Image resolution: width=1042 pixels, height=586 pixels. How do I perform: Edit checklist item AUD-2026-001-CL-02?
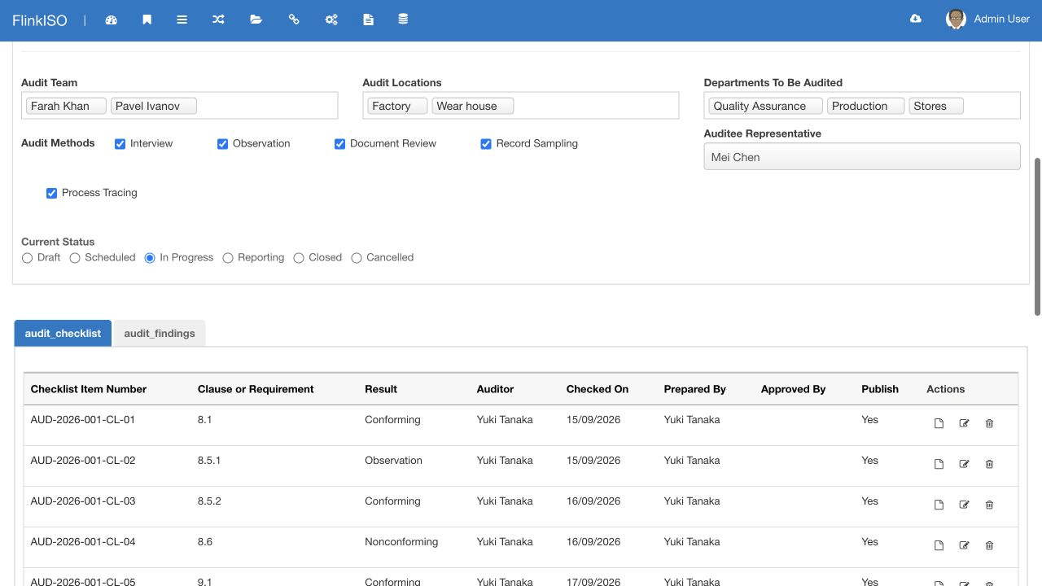pos(965,464)
